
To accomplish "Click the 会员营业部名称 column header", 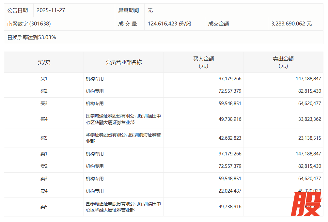I will point(124,62).
